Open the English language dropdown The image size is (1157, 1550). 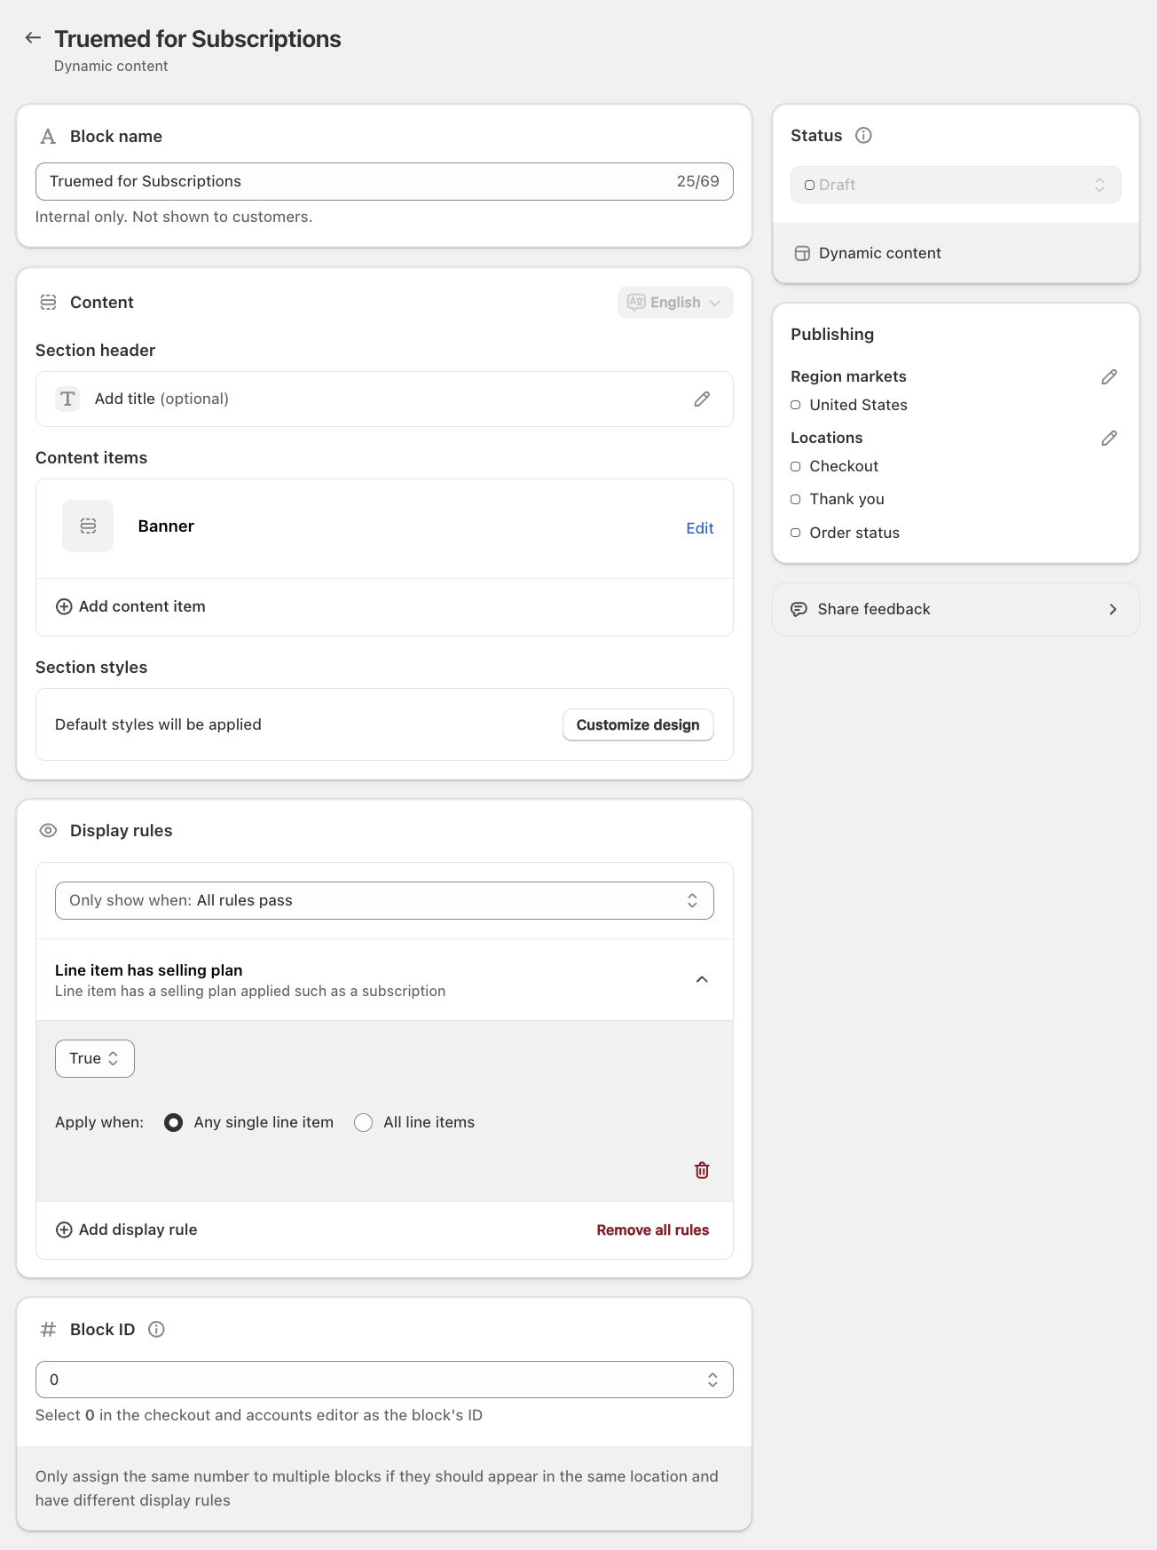(x=675, y=303)
